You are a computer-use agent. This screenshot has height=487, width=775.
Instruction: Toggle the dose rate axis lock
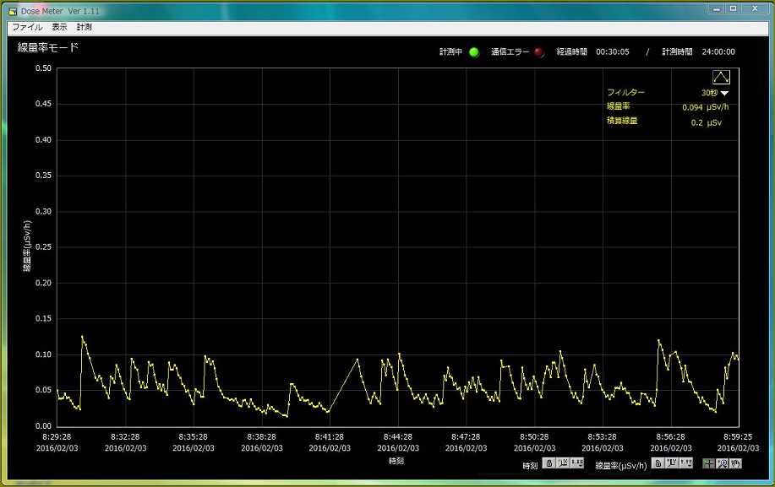[x=658, y=463]
